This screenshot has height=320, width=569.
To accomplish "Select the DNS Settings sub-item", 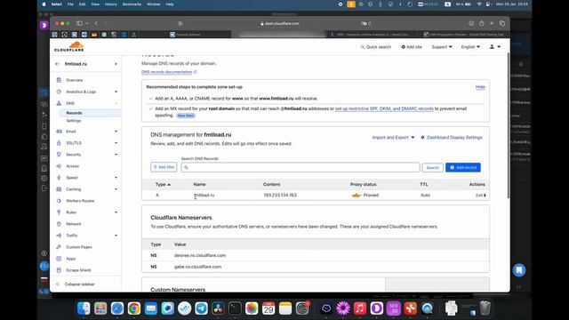I will pyautogui.click(x=73, y=121).
